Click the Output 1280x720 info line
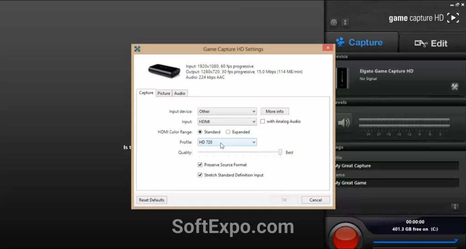 pos(244,71)
